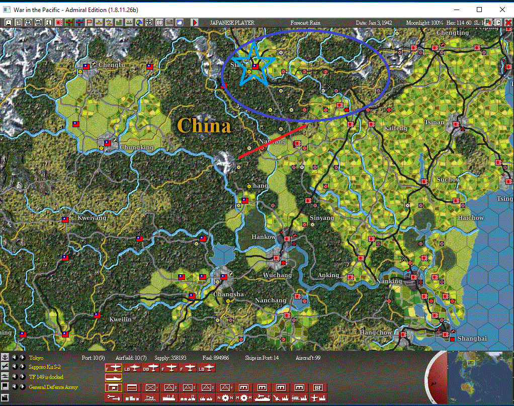The image size is (514, 406).
Task: Click the crosshair target toolbar icon
Action: point(149,23)
